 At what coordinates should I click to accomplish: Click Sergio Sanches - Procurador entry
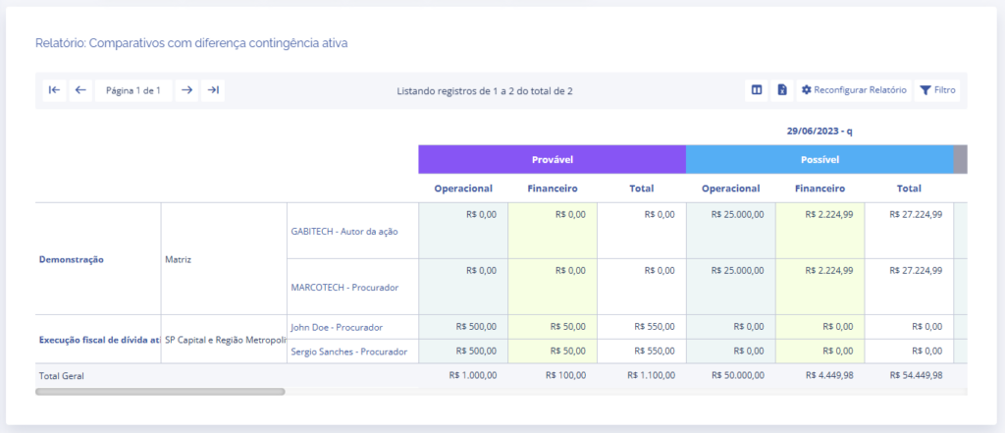348,352
